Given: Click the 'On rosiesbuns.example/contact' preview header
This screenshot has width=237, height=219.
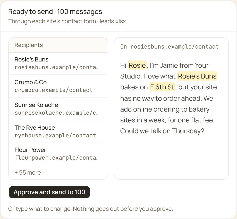Looking at the screenshot, I should pyautogui.click(x=170, y=47).
